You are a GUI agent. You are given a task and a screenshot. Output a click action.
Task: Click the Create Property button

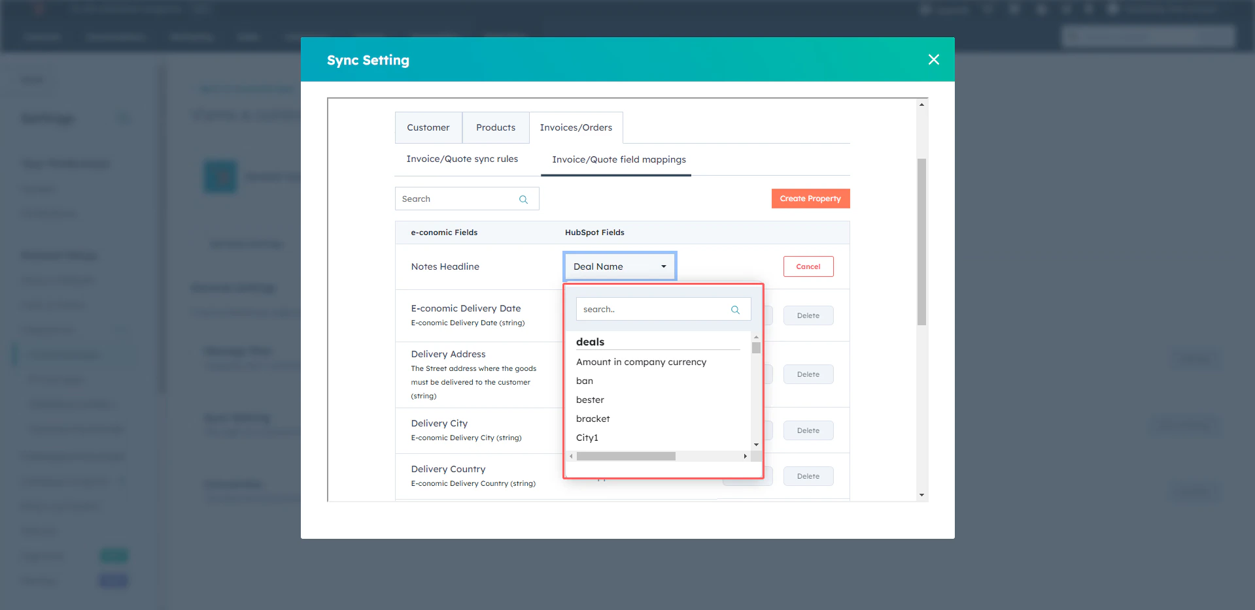[810, 198]
